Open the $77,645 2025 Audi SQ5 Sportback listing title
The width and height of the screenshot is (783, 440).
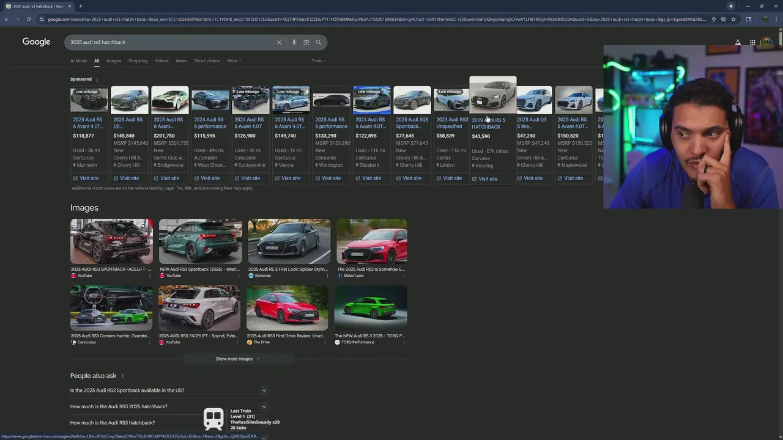click(x=412, y=123)
